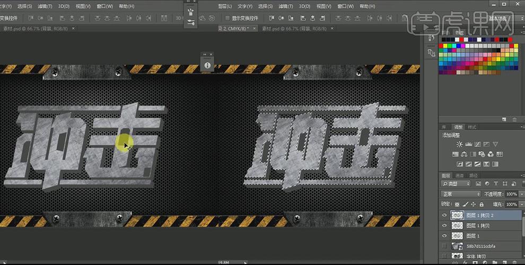525x265 pixels.
Task: Switch to the 通道 tab
Action: [x=459, y=175]
